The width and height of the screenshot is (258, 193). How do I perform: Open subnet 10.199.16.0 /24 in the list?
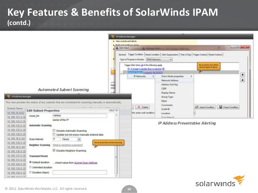coord(16,147)
